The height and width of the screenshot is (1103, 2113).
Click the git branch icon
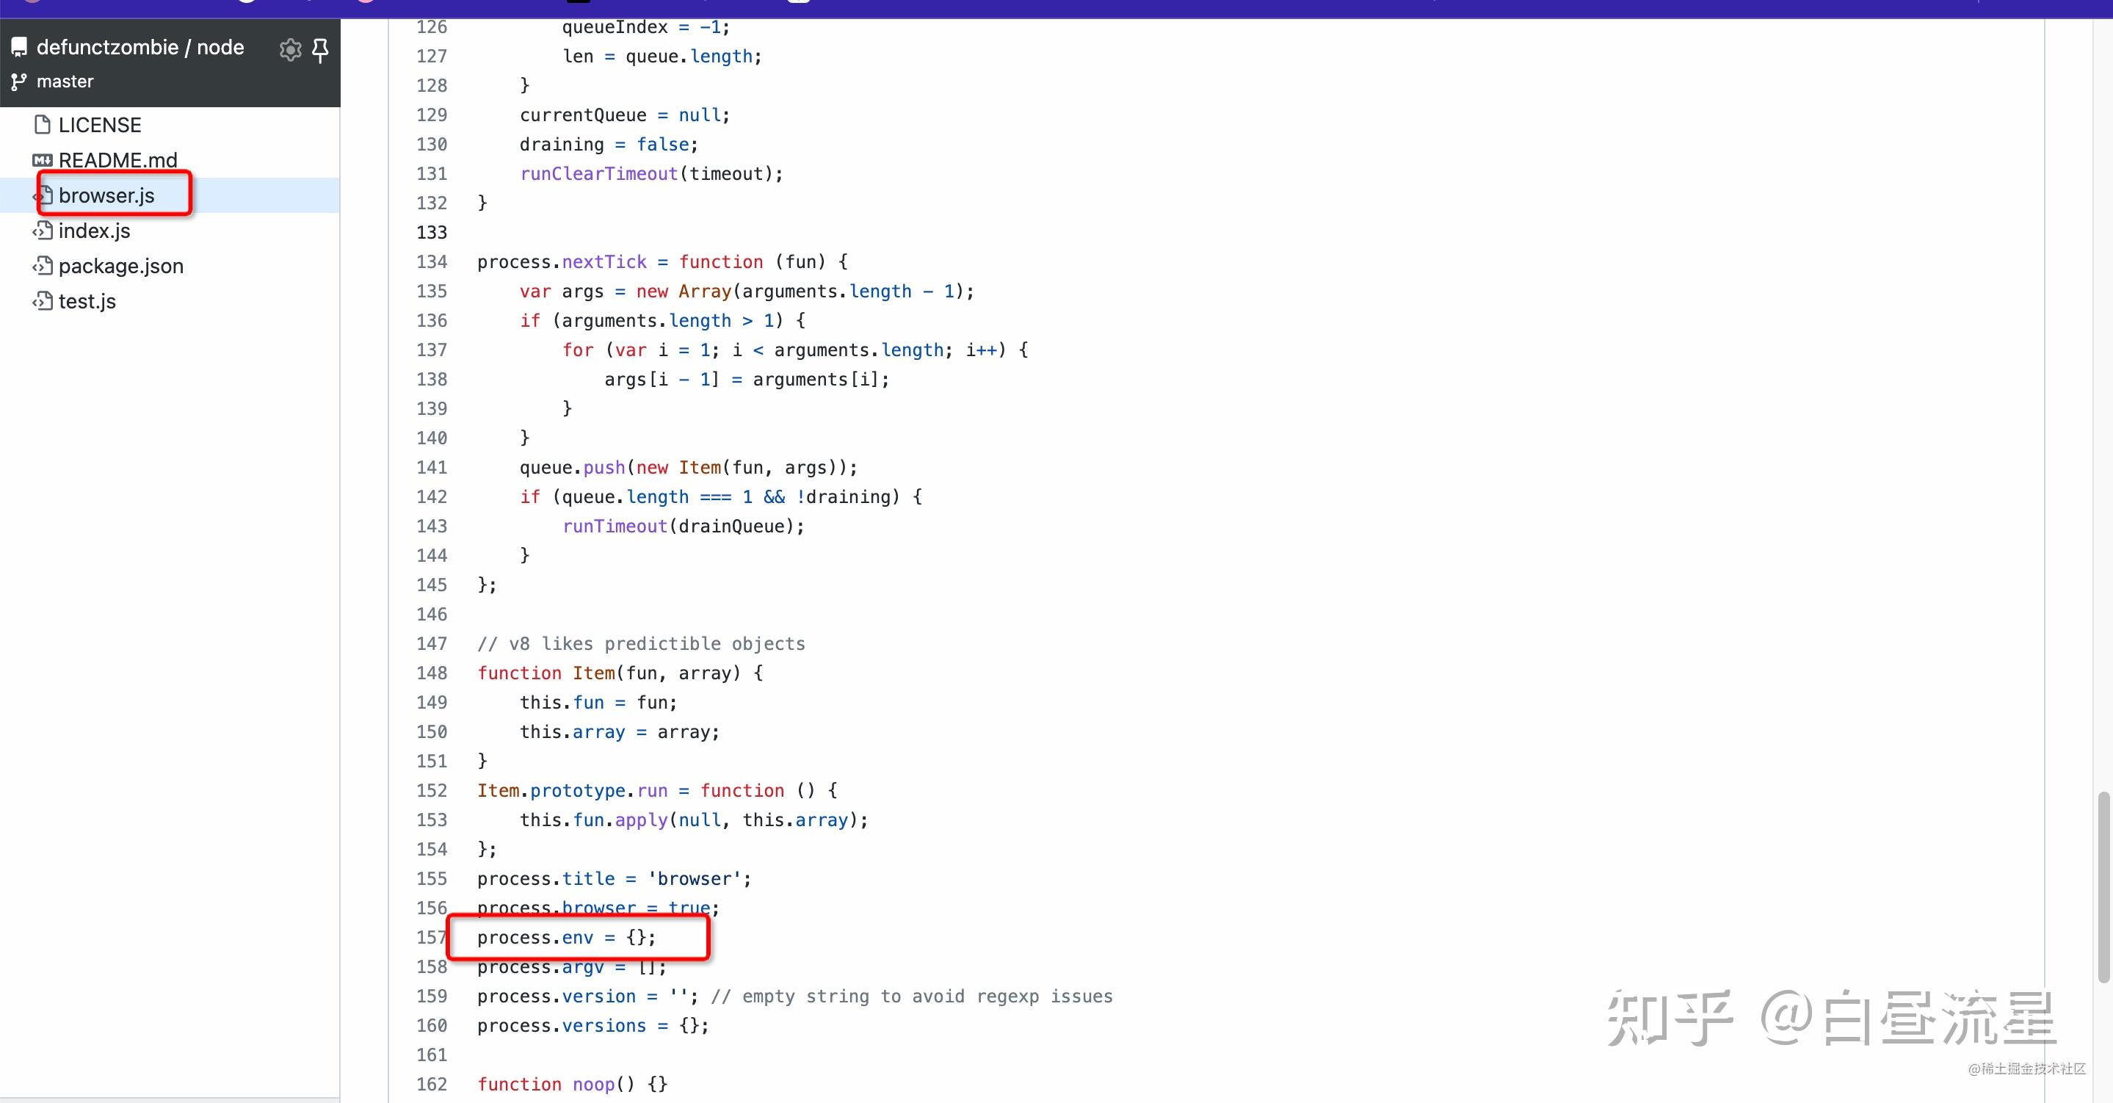pos(19,82)
